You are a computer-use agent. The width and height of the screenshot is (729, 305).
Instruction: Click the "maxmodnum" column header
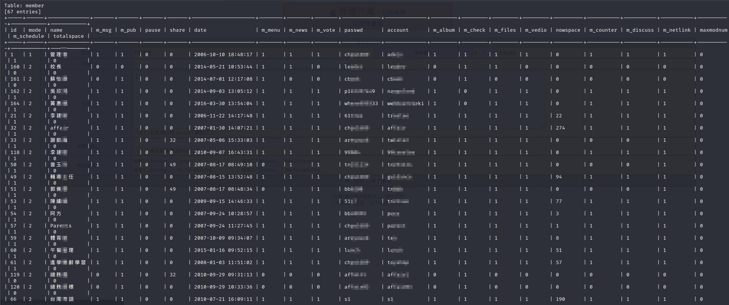(714, 30)
